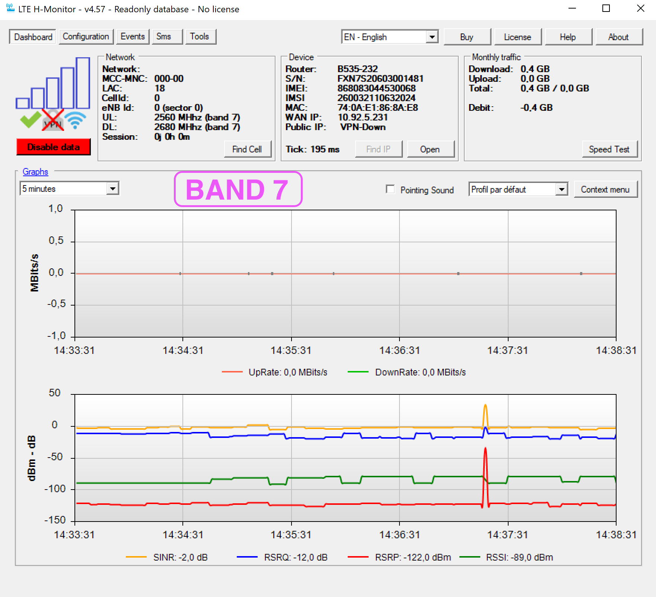Click the DownRate legend entry

coord(407,372)
